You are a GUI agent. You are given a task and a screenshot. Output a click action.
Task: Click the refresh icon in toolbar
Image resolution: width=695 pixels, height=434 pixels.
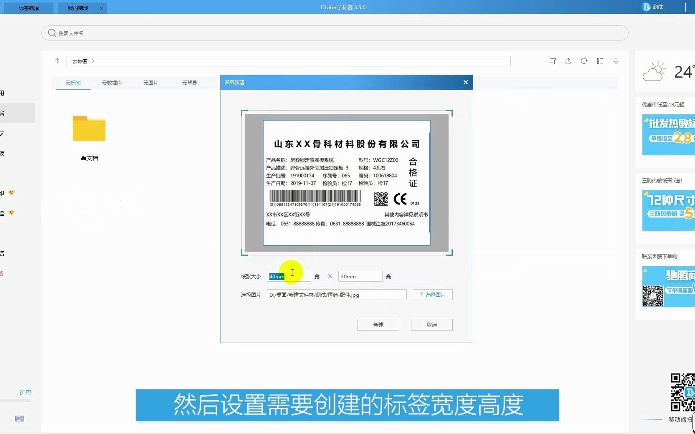[584, 61]
